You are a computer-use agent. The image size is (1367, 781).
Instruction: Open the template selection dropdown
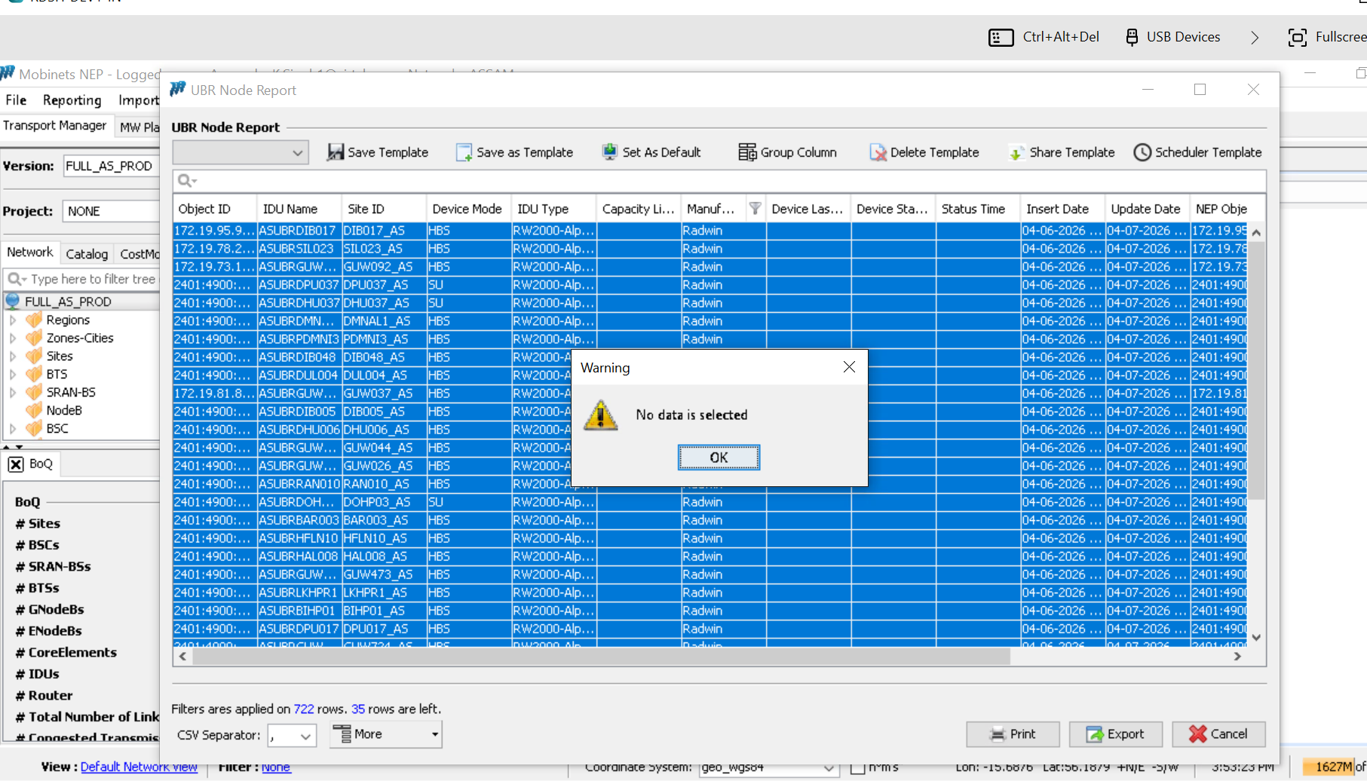click(x=240, y=152)
